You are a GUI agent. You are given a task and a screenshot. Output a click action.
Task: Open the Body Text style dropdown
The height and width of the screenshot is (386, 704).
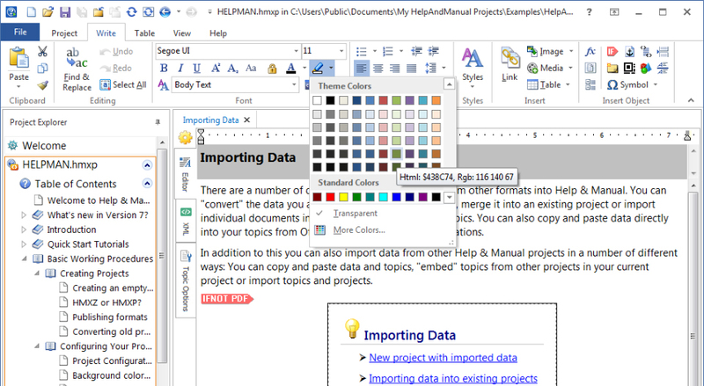294,84
